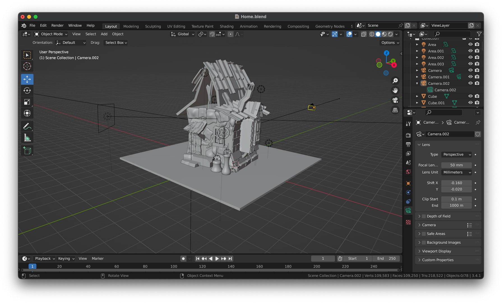The height and width of the screenshot is (303, 502).
Task: Select the Measure tool
Action: [x=27, y=138]
